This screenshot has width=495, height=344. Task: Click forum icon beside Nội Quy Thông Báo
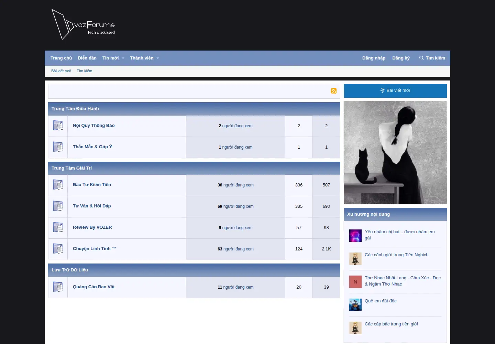[x=58, y=126]
